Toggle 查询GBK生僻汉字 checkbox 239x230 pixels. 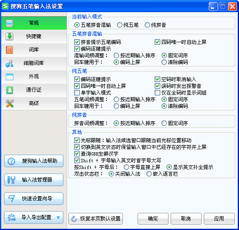point(77,154)
